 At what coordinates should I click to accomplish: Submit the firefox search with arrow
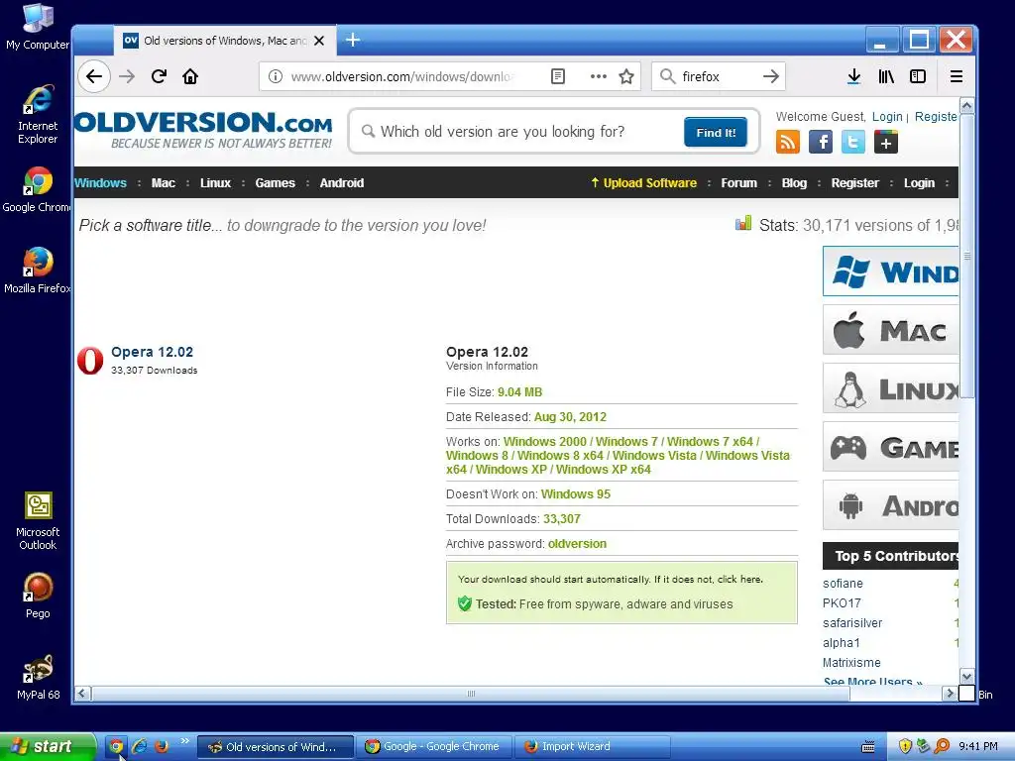[770, 76]
